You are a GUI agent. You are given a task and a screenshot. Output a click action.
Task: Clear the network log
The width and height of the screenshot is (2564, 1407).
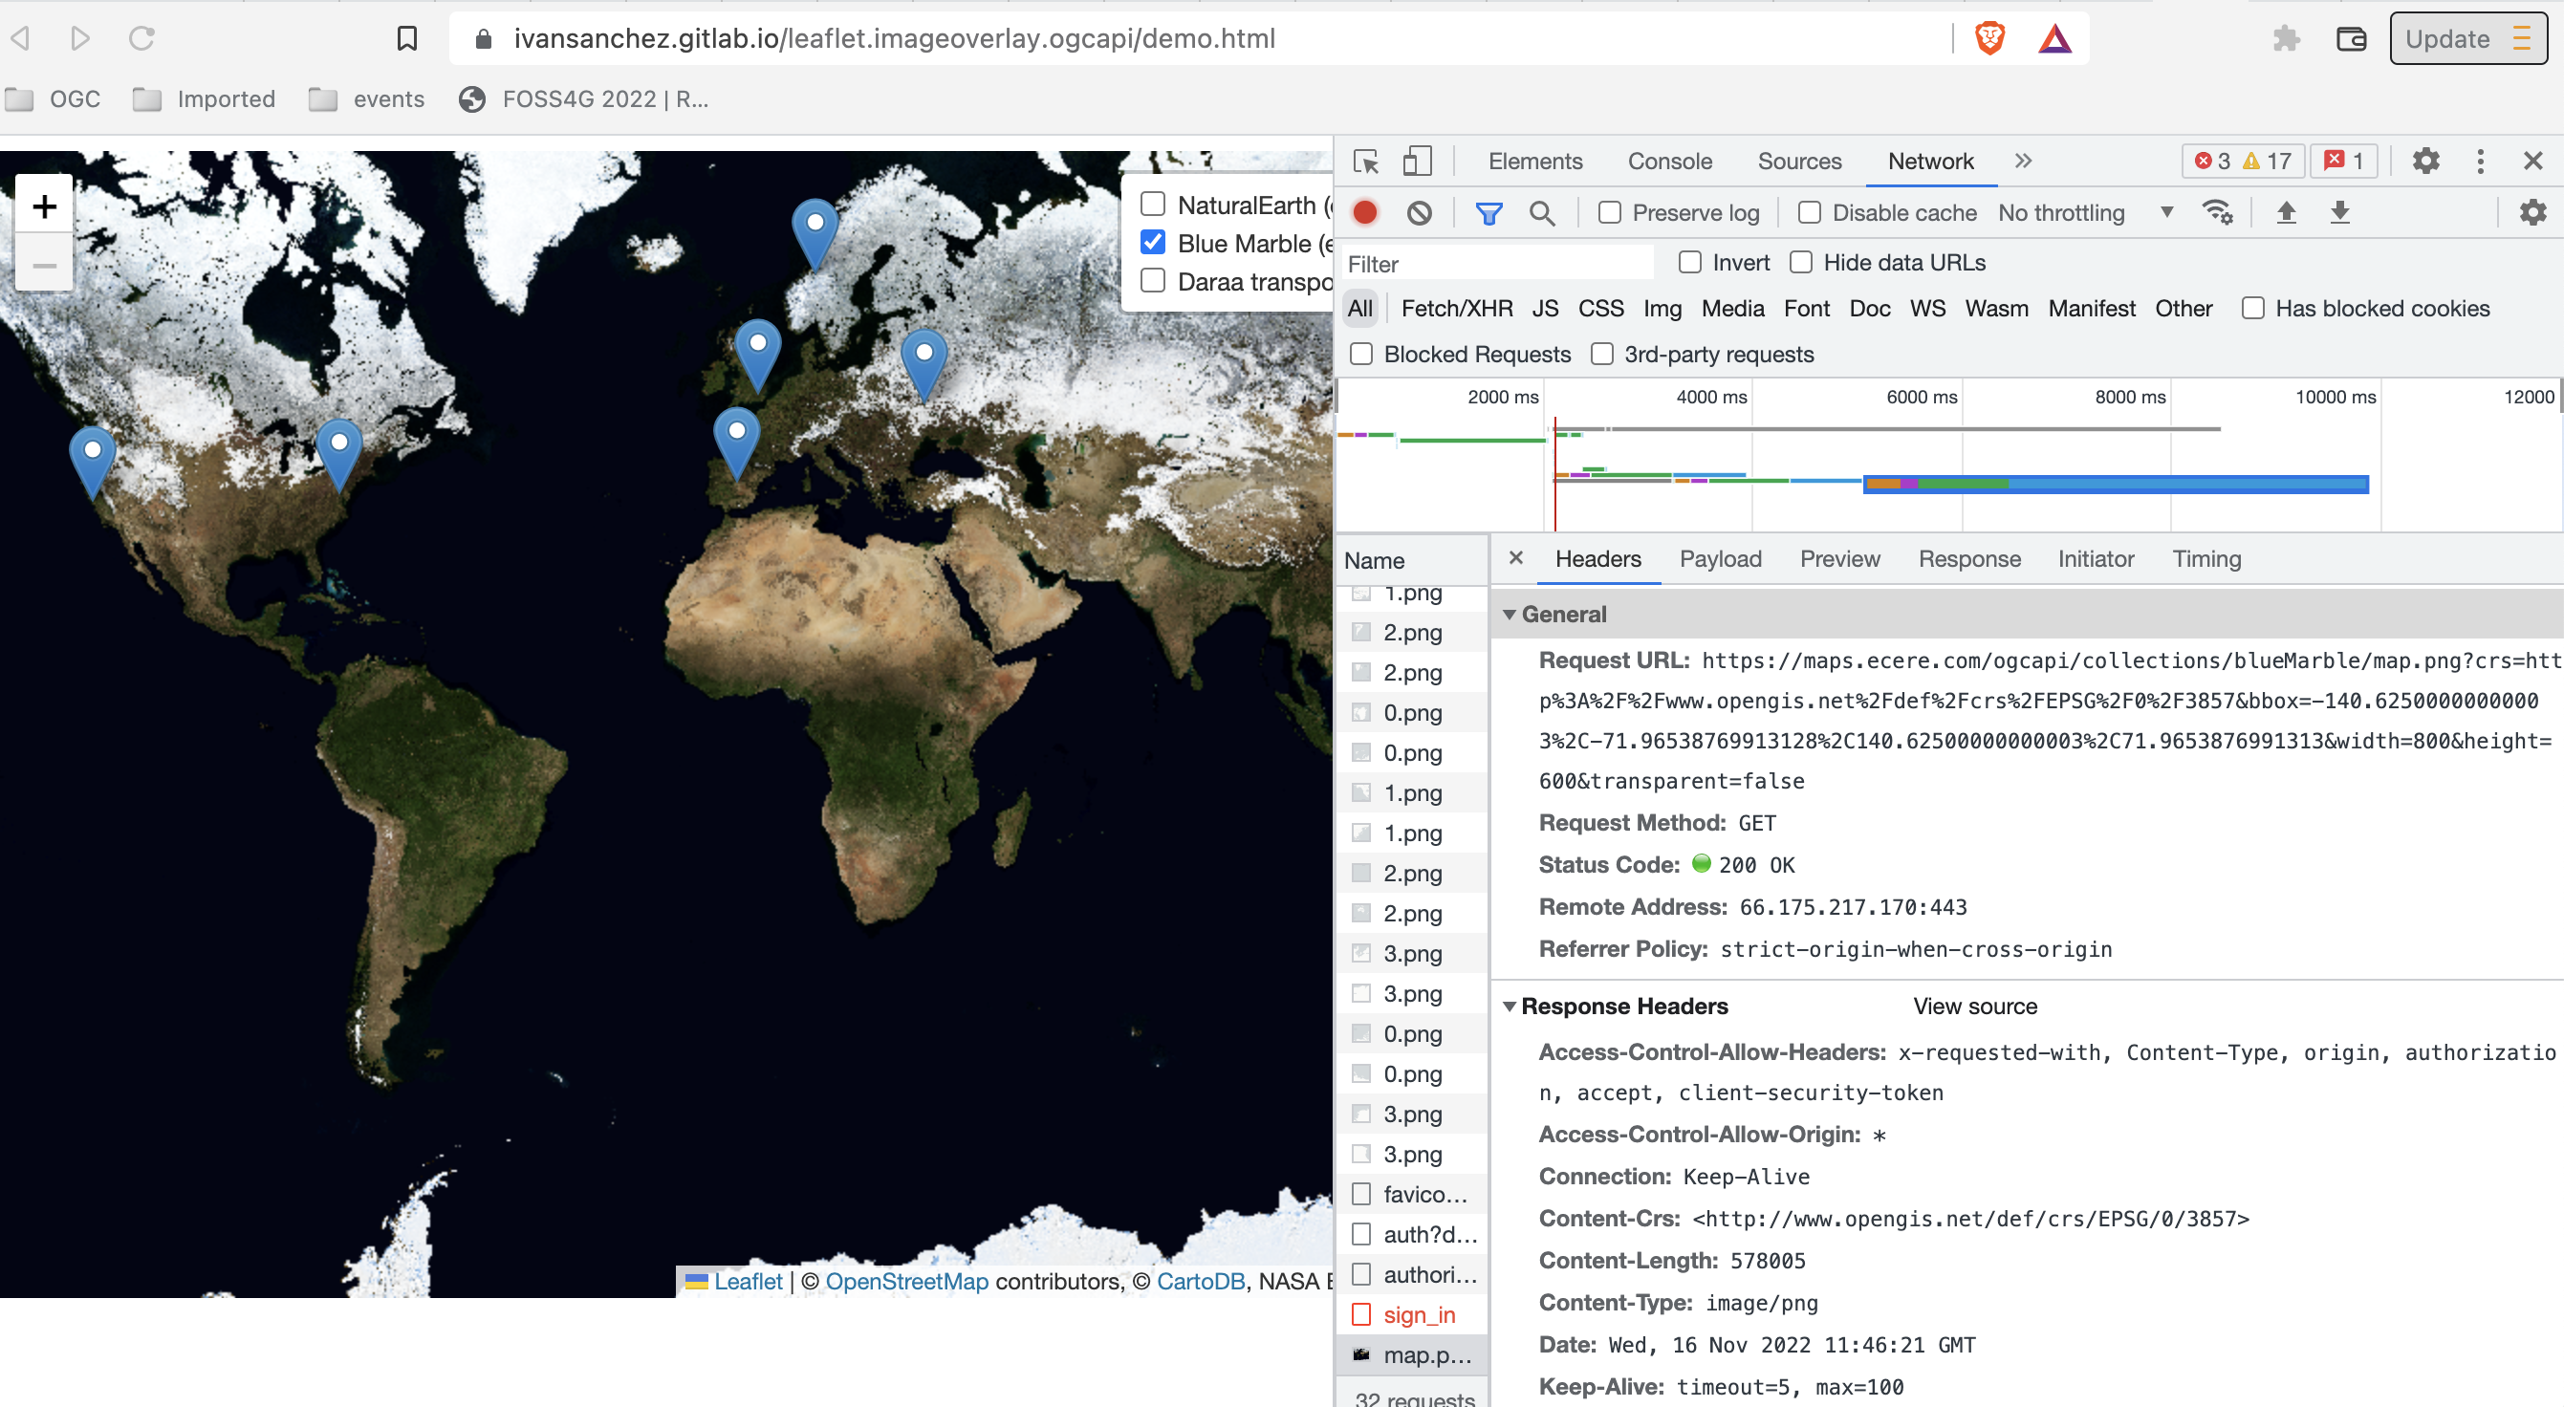pyautogui.click(x=1420, y=213)
